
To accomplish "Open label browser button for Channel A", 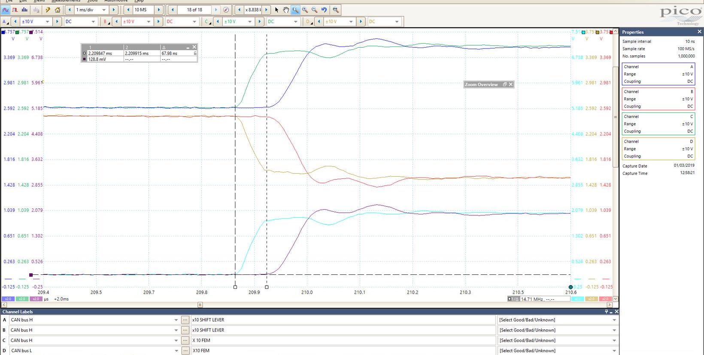I will point(185,320).
